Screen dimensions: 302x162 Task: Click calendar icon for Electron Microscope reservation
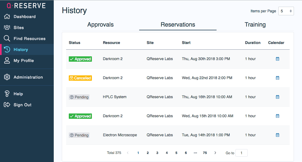coord(278,135)
